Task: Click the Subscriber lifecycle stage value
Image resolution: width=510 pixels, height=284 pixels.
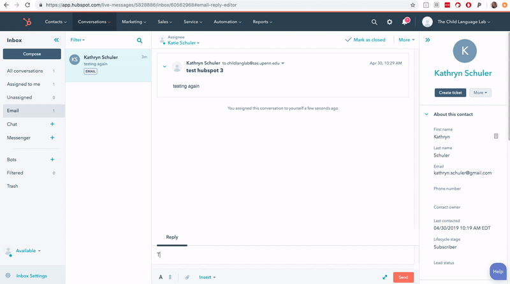Action: (445, 247)
